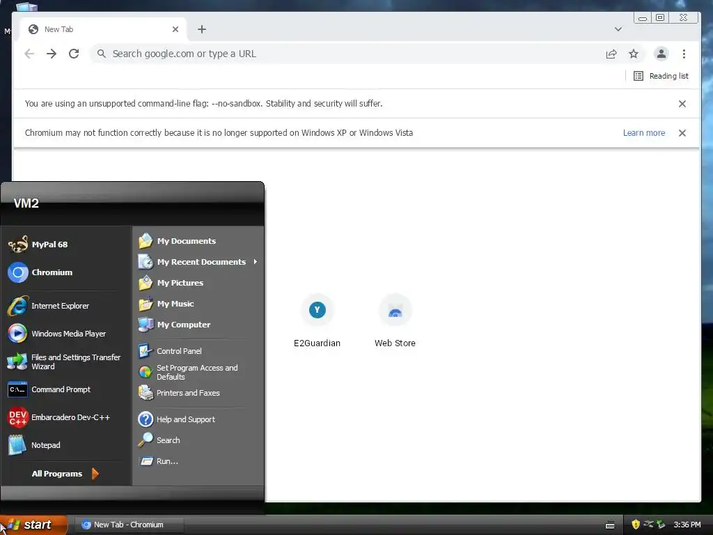Reload the page in Chromium
Image resolution: width=713 pixels, height=535 pixels.
click(x=74, y=54)
